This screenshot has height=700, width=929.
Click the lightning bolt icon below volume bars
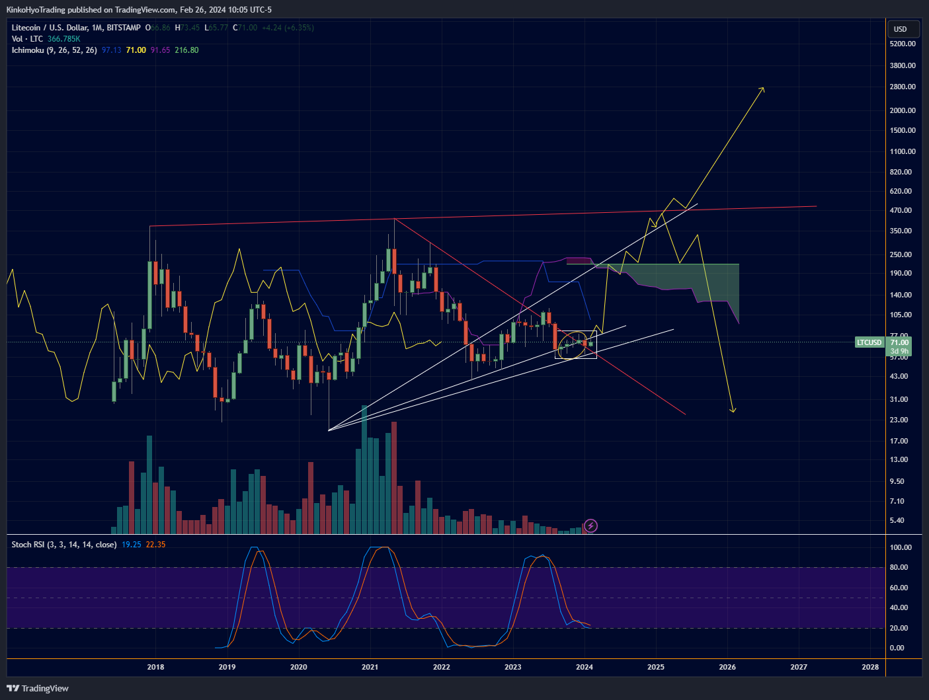tap(591, 526)
